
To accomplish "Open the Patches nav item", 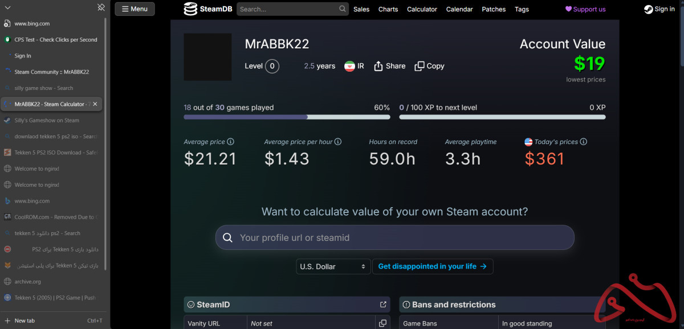I will coord(494,9).
